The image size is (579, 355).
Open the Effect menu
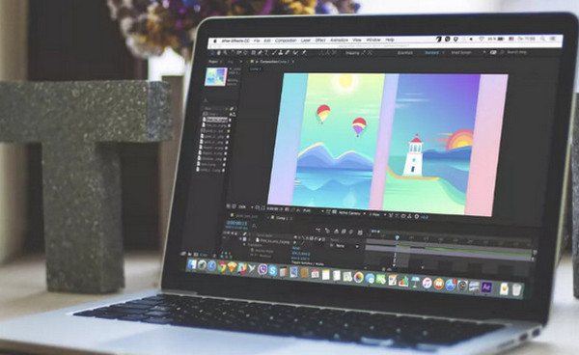click(x=320, y=41)
